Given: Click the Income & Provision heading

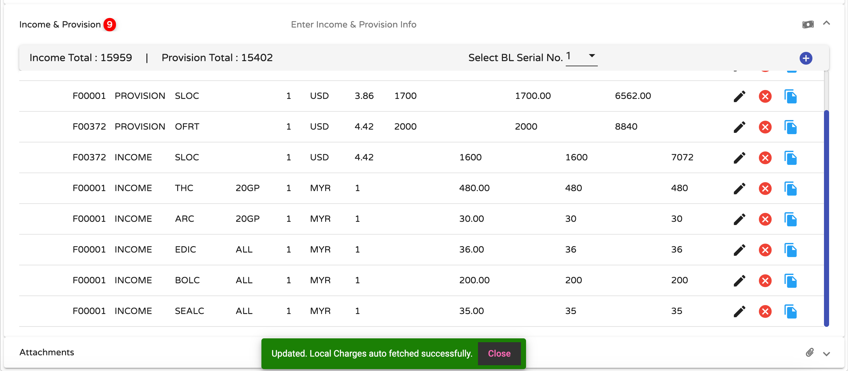Looking at the screenshot, I should [x=60, y=25].
